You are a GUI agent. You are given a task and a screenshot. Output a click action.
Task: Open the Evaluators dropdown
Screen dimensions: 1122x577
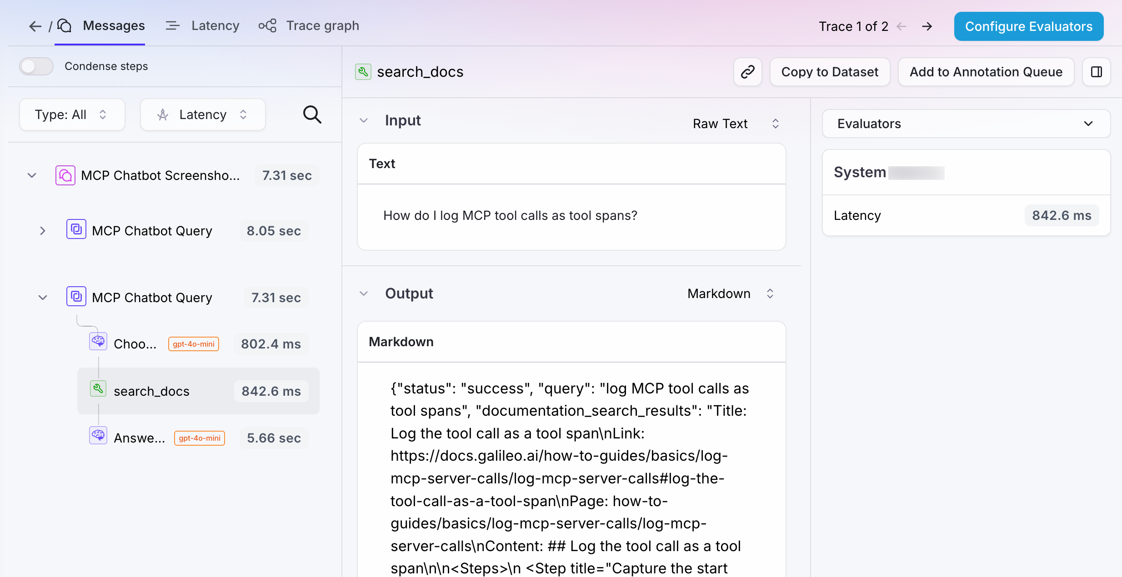point(966,124)
